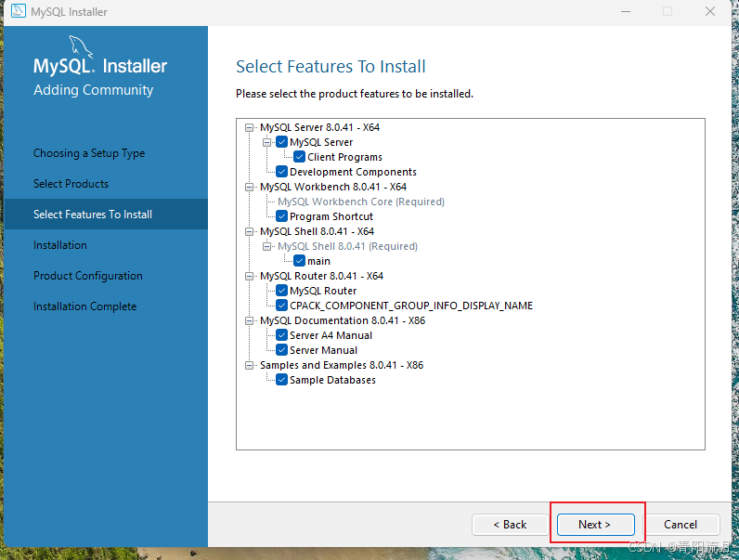Viewport: 739px width, 560px height.
Task: Click the 'MySQL Router' child label
Action: coord(323,291)
